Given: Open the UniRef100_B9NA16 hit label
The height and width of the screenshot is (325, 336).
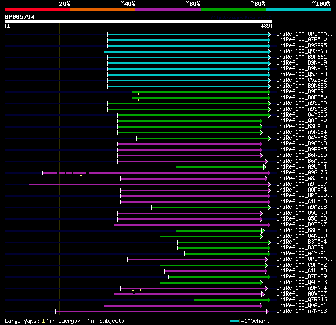Looking at the screenshot, I should tap(301, 69).
